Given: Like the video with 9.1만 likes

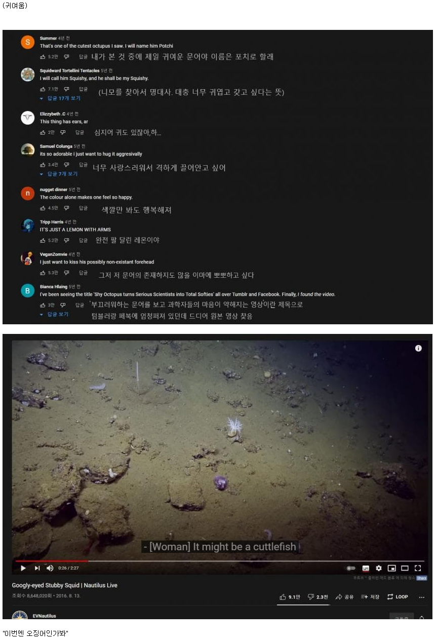Looking at the screenshot, I should pyautogui.click(x=290, y=597).
